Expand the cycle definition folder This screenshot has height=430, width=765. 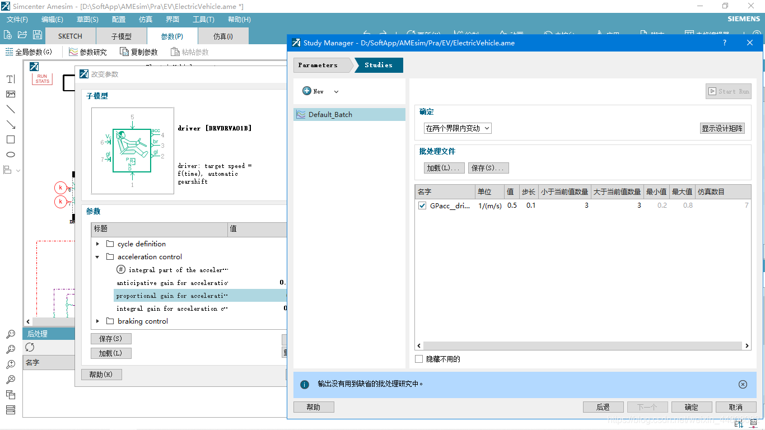tap(97, 244)
